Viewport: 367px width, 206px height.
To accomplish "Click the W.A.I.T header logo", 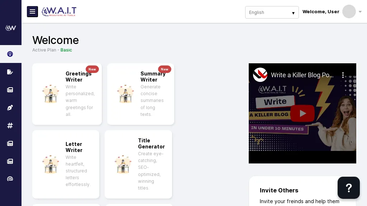I will 59,11.
